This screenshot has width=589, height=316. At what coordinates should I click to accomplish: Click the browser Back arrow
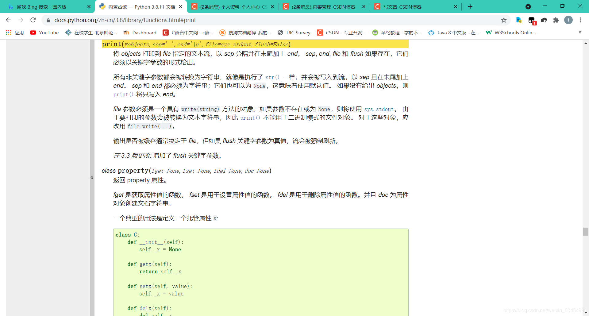pos(8,20)
